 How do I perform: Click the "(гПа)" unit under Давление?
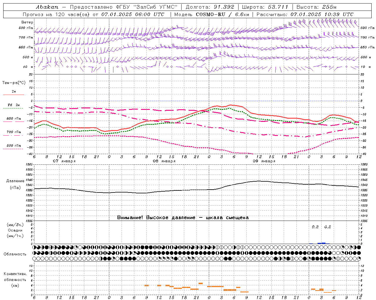15,188
